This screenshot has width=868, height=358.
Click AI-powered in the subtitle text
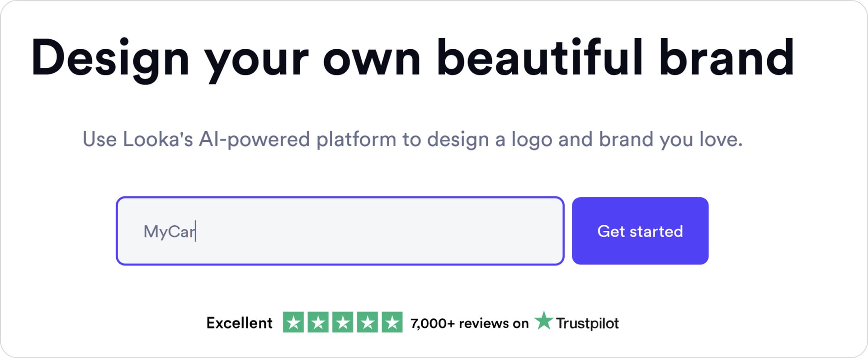[x=254, y=139]
